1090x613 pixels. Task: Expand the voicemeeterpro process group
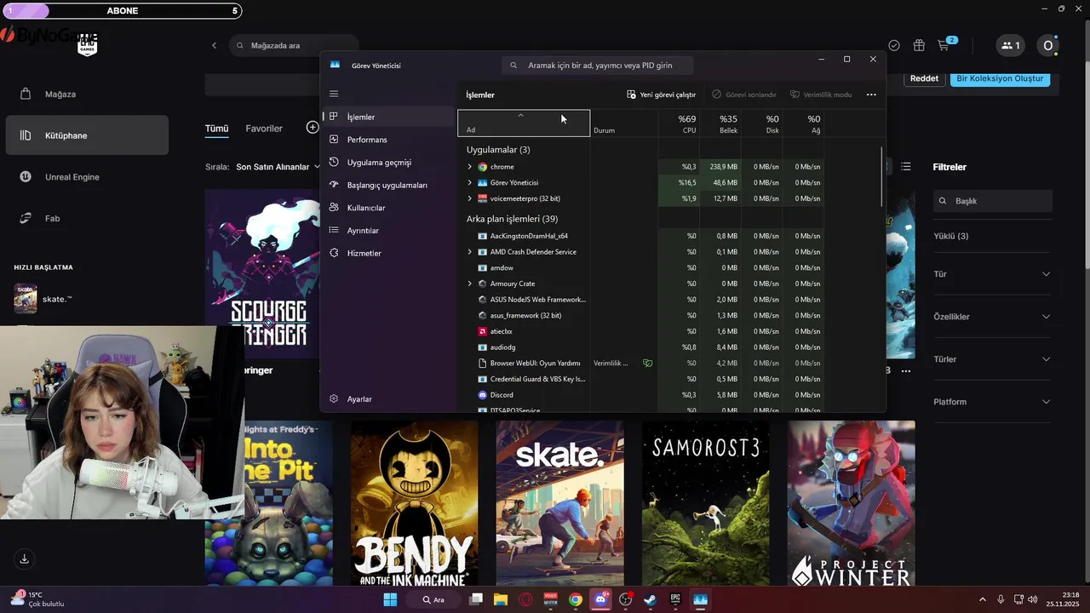[469, 198]
